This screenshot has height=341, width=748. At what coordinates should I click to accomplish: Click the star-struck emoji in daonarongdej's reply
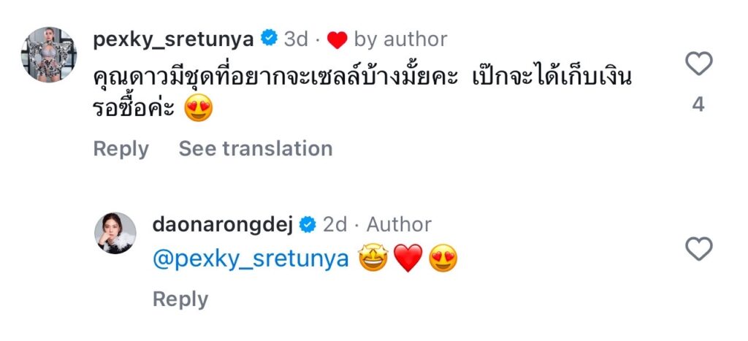tap(373, 260)
